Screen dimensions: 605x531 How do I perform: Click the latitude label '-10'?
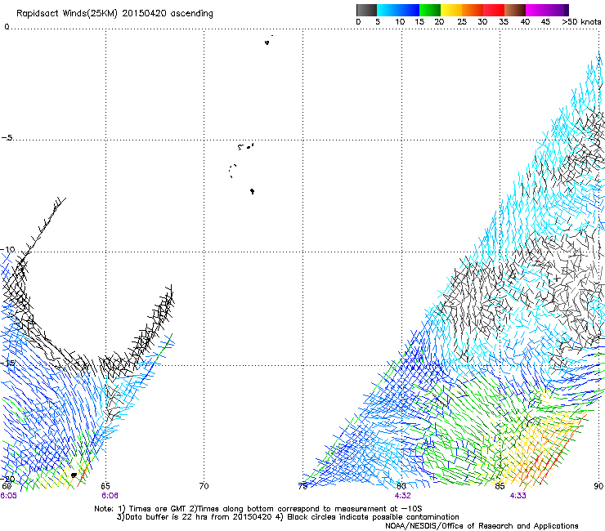(x=7, y=249)
